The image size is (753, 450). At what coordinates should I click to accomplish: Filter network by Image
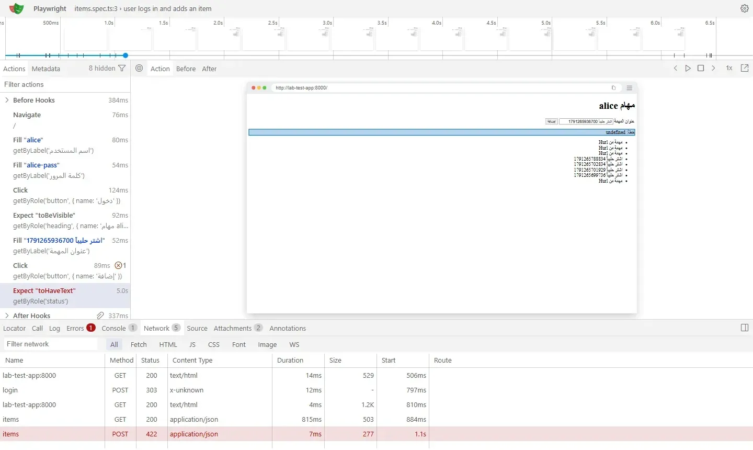pos(267,344)
